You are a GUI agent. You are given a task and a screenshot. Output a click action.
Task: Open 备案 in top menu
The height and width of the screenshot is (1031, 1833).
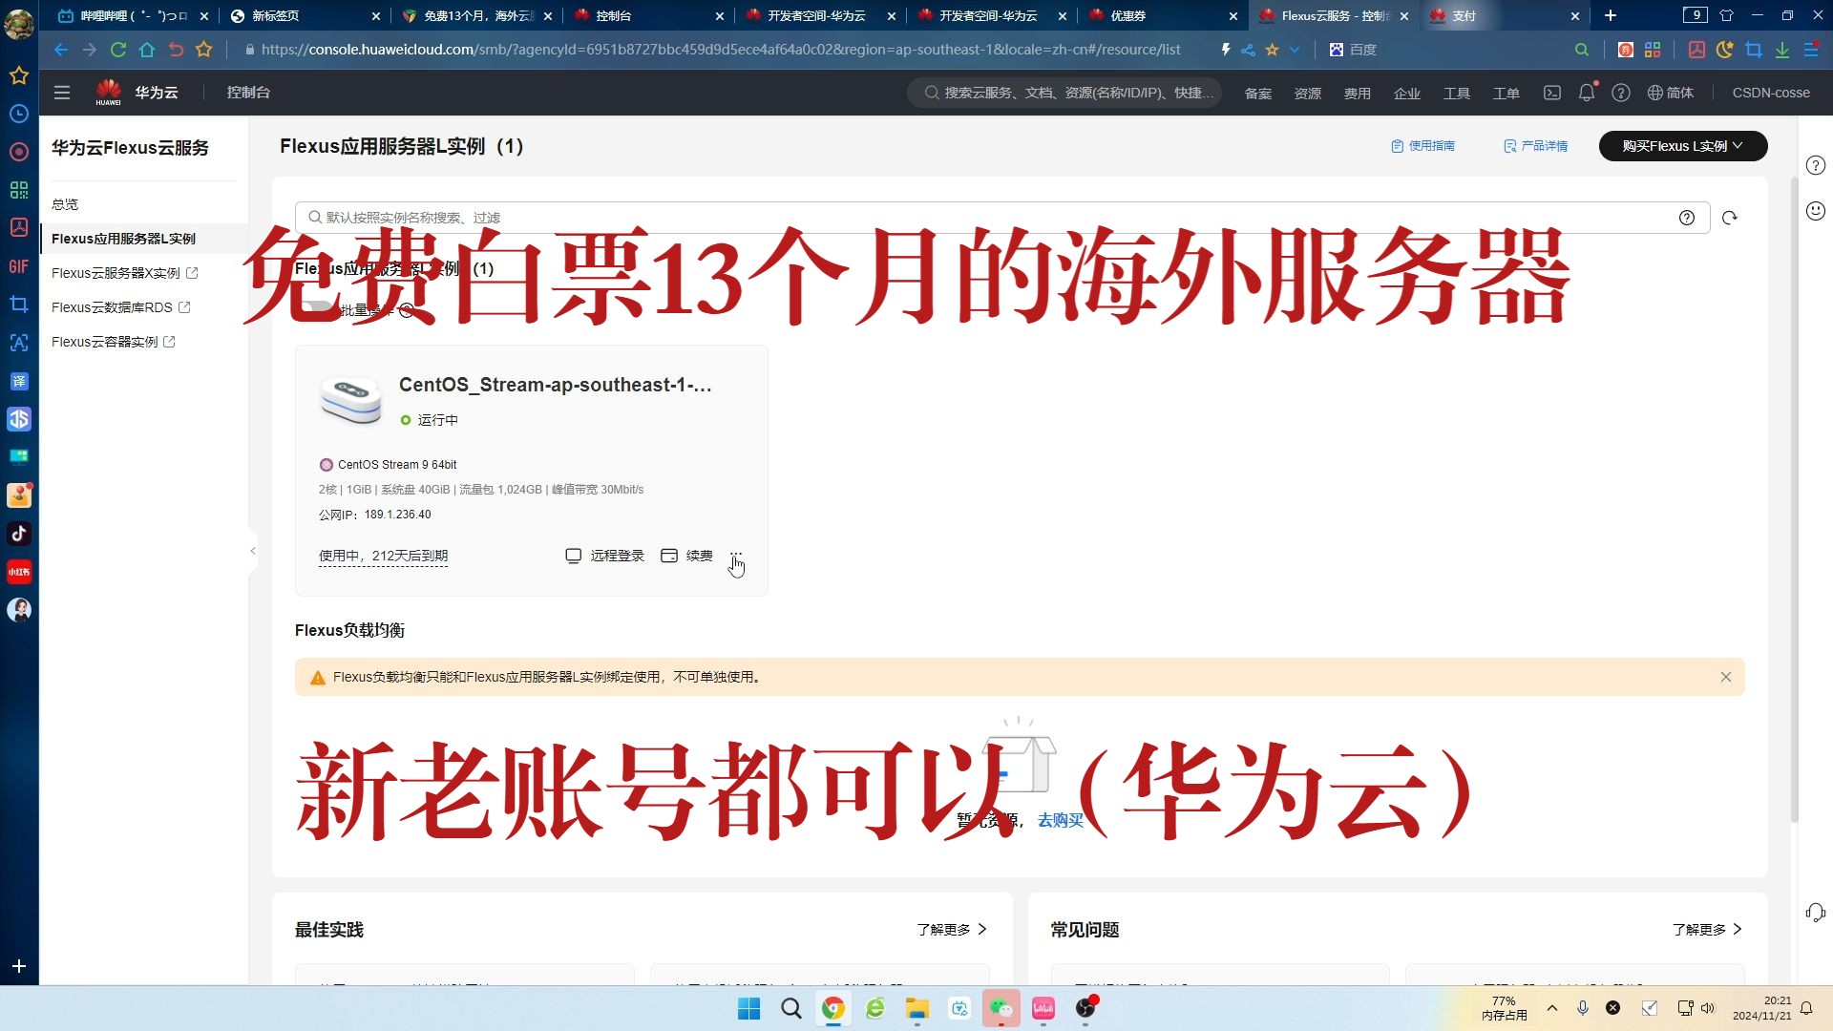tap(1258, 93)
